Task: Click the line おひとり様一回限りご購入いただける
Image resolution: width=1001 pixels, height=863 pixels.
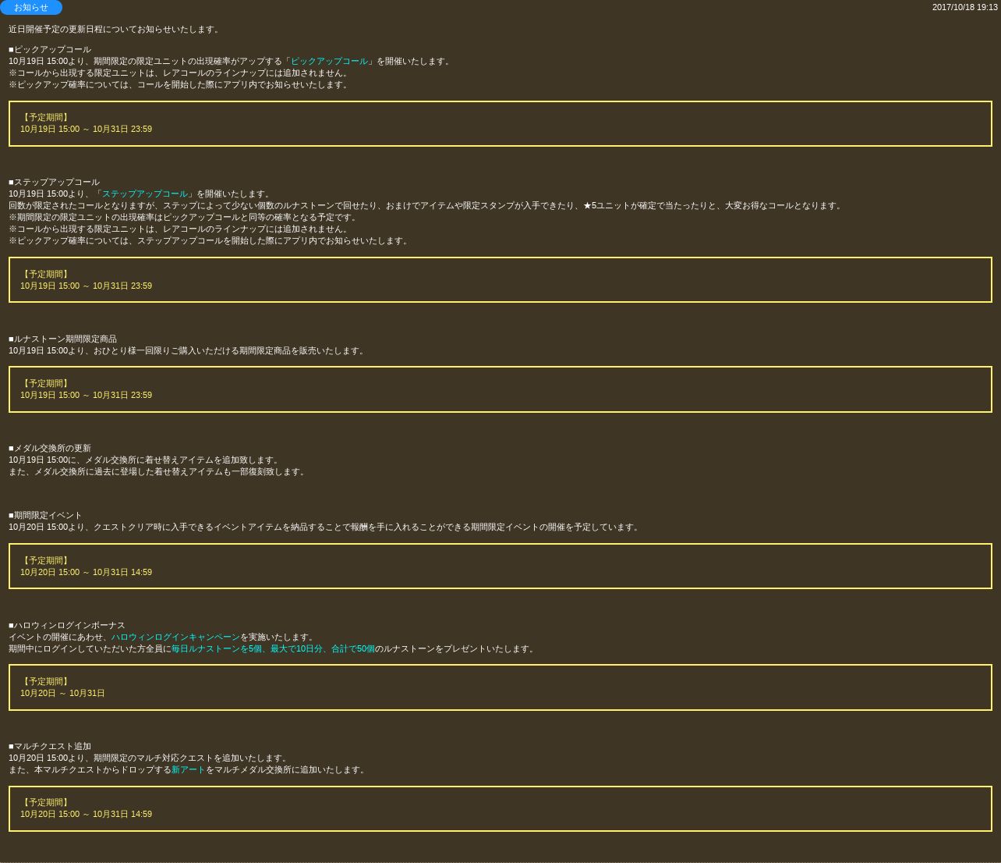Action: click(188, 351)
